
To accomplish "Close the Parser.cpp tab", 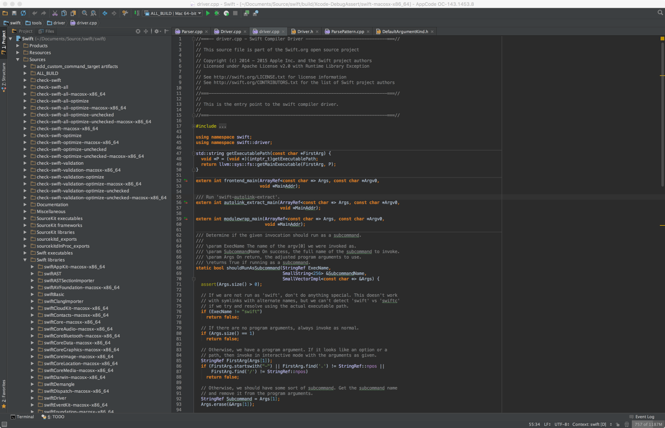I will [x=206, y=32].
